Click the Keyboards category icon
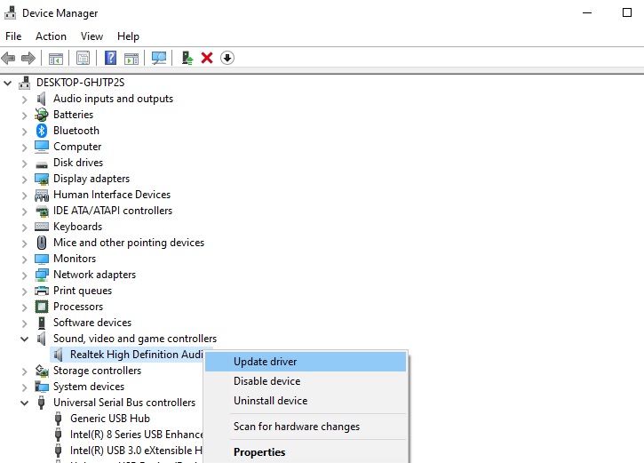The height and width of the screenshot is (463, 644). point(42,227)
